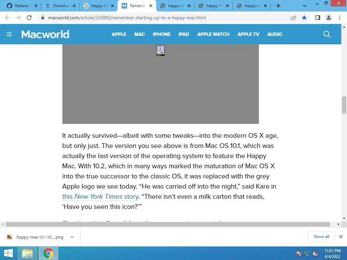The image size is (347, 260).
Task: Click the Macworld logo
Action: pos(45,34)
